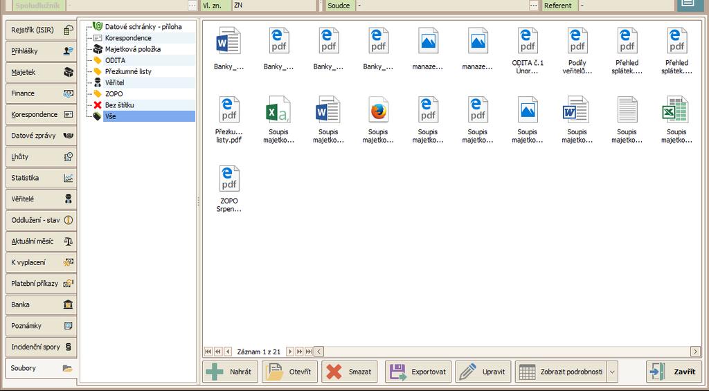The image size is (709, 391).
Task: Click the horizontal scrollbar left arrow
Action: (x=318, y=352)
